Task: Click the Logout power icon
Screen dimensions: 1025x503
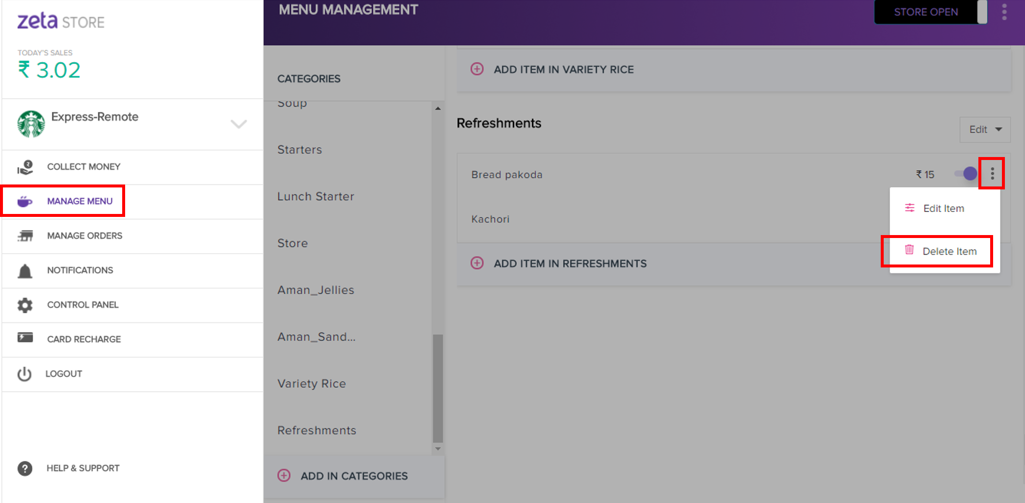Action: coord(25,374)
